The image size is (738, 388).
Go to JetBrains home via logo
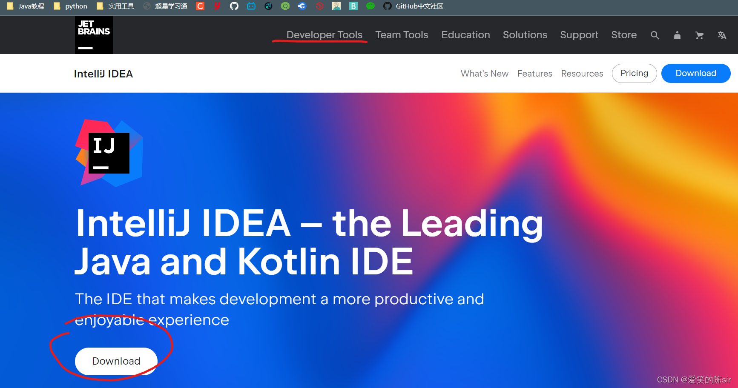tap(94, 35)
